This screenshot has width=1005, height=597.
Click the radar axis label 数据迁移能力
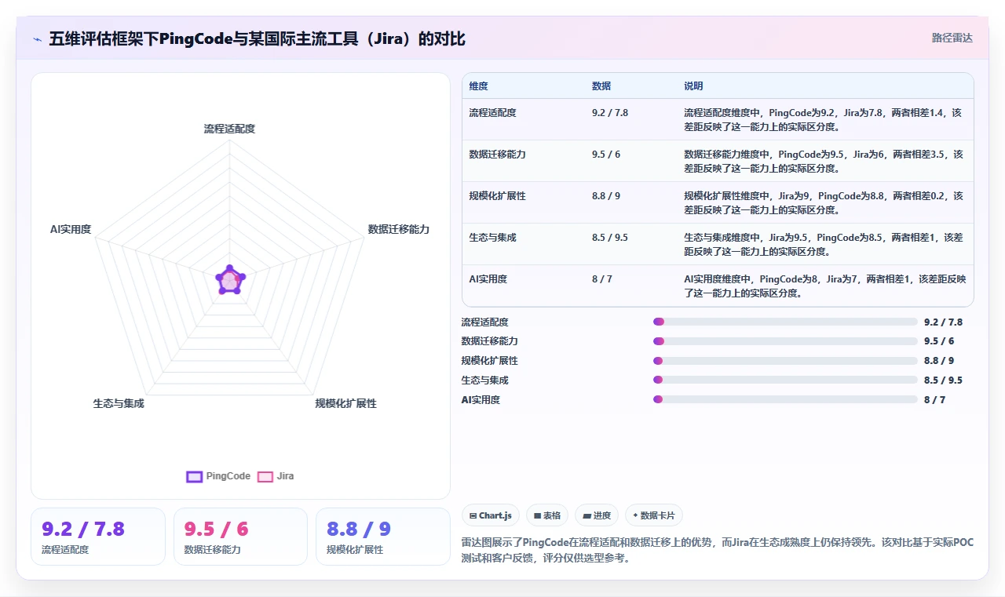pos(399,230)
